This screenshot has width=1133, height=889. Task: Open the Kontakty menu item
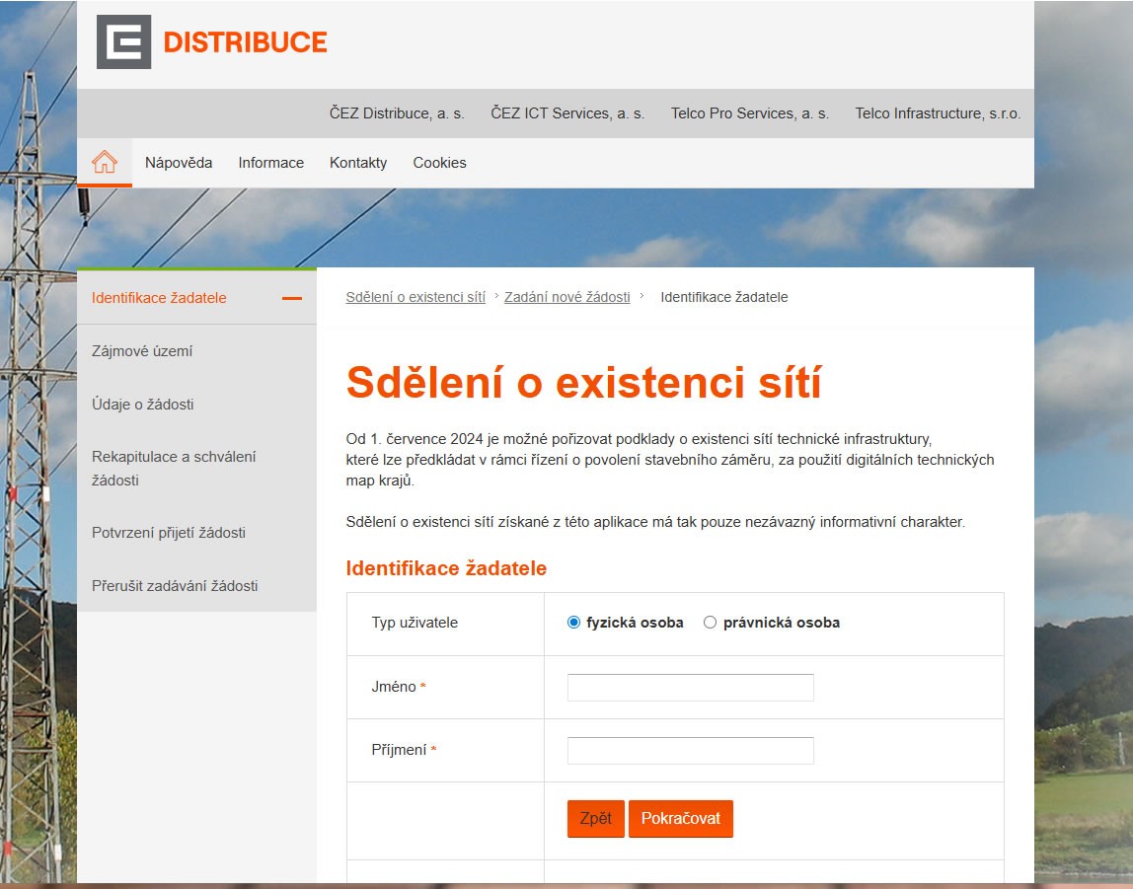pyautogui.click(x=358, y=163)
